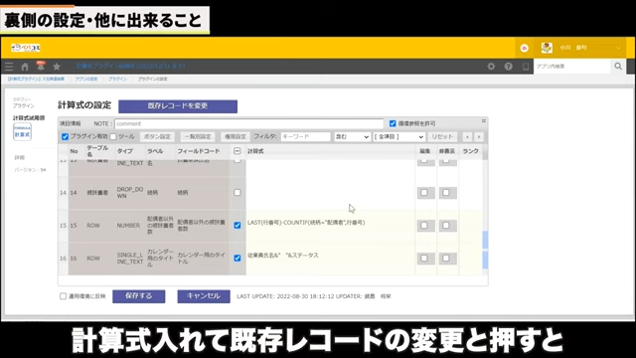Toggle the 編集 checkbox for row 15
The height and width of the screenshot is (358, 636).
(424, 226)
